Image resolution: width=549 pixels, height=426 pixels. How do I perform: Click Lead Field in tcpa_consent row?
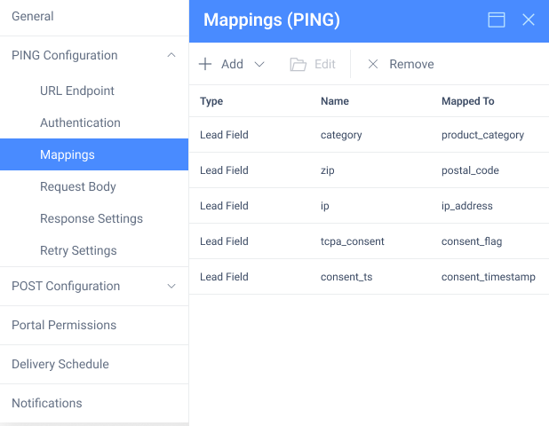pyautogui.click(x=224, y=241)
